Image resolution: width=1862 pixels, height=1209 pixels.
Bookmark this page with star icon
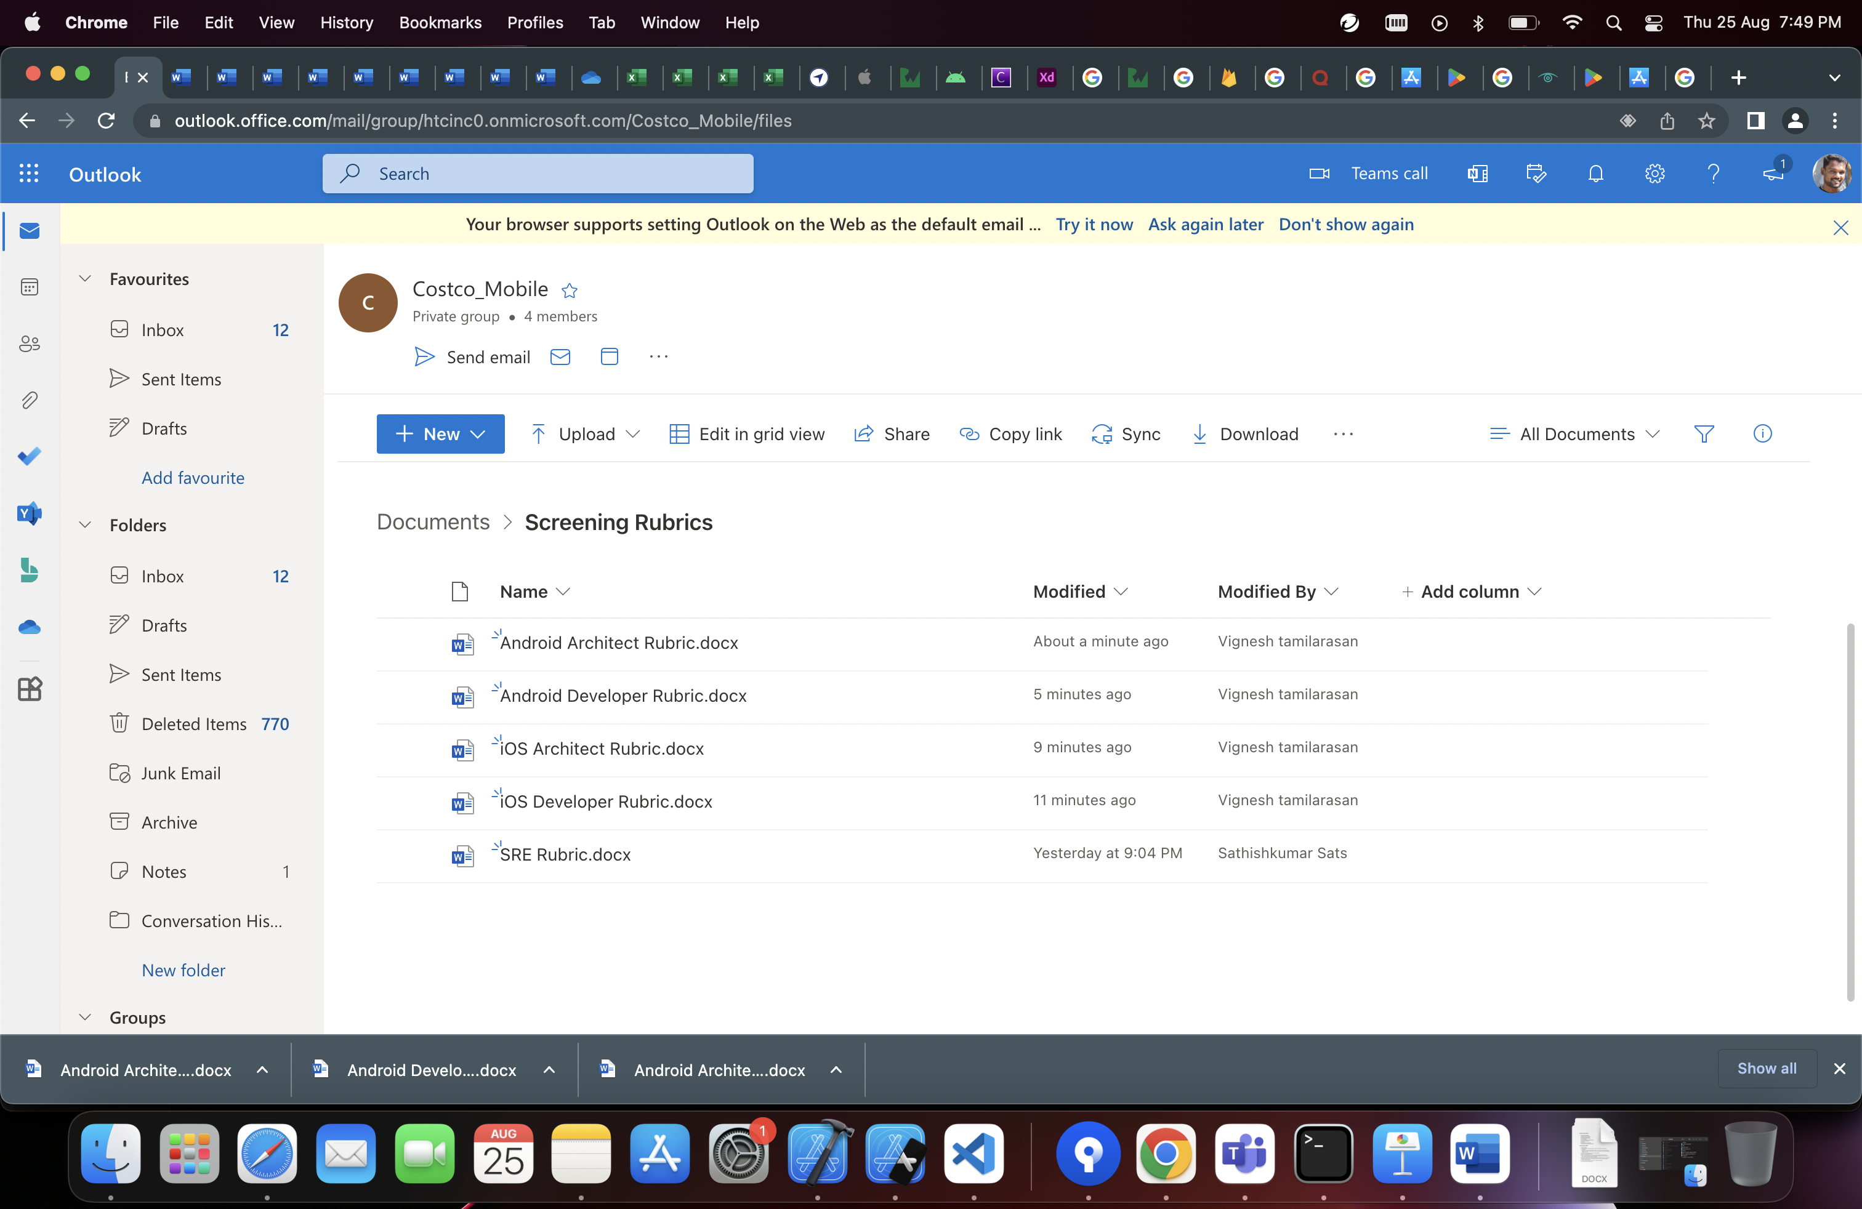1706,121
